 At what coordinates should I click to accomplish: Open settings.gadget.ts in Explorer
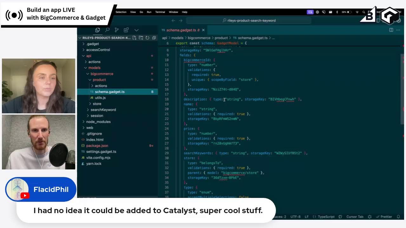pyautogui.click(x=117, y=152)
